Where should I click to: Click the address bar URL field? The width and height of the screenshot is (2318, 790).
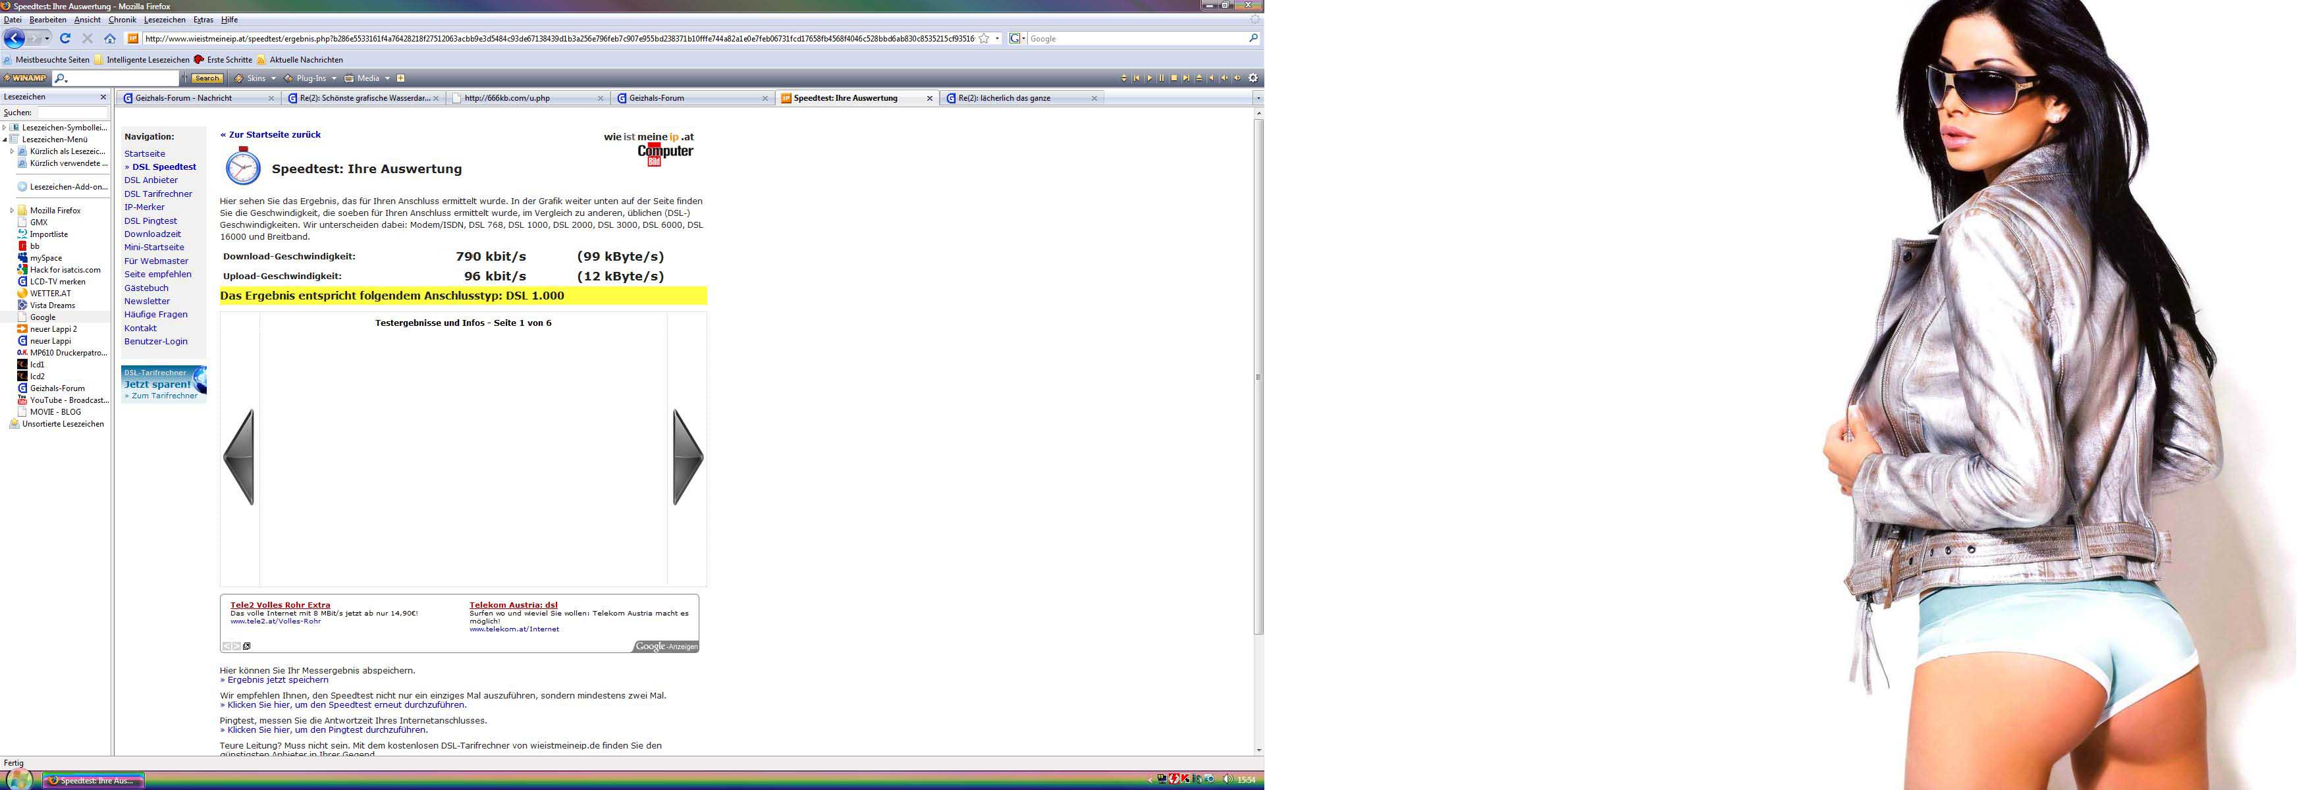(x=558, y=39)
